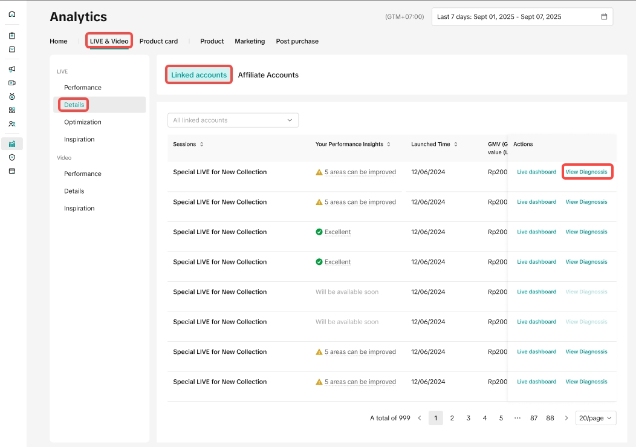Go to next page arrow in pagination
The height and width of the screenshot is (447, 636).
[x=566, y=418]
